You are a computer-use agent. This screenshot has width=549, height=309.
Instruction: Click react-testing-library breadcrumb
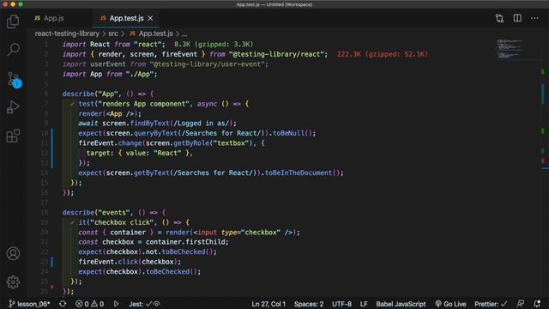coord(67,33)
